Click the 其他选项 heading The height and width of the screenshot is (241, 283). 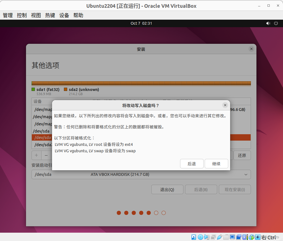[x=45, y=65]
